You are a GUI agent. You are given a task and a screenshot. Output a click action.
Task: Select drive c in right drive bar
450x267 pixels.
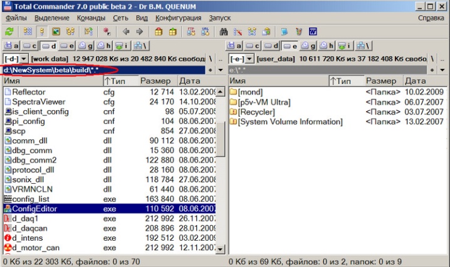coord(253,46)
